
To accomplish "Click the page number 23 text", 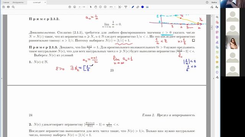I will 112,70.
